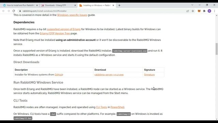Viewport: 218px width, 123px height.
Task: Click the rabbitmqctl code snippet
Action: click(x=124, y=114)
